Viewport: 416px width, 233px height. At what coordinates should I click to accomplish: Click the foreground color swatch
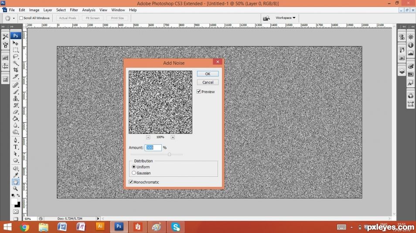(x=14, y=202)
